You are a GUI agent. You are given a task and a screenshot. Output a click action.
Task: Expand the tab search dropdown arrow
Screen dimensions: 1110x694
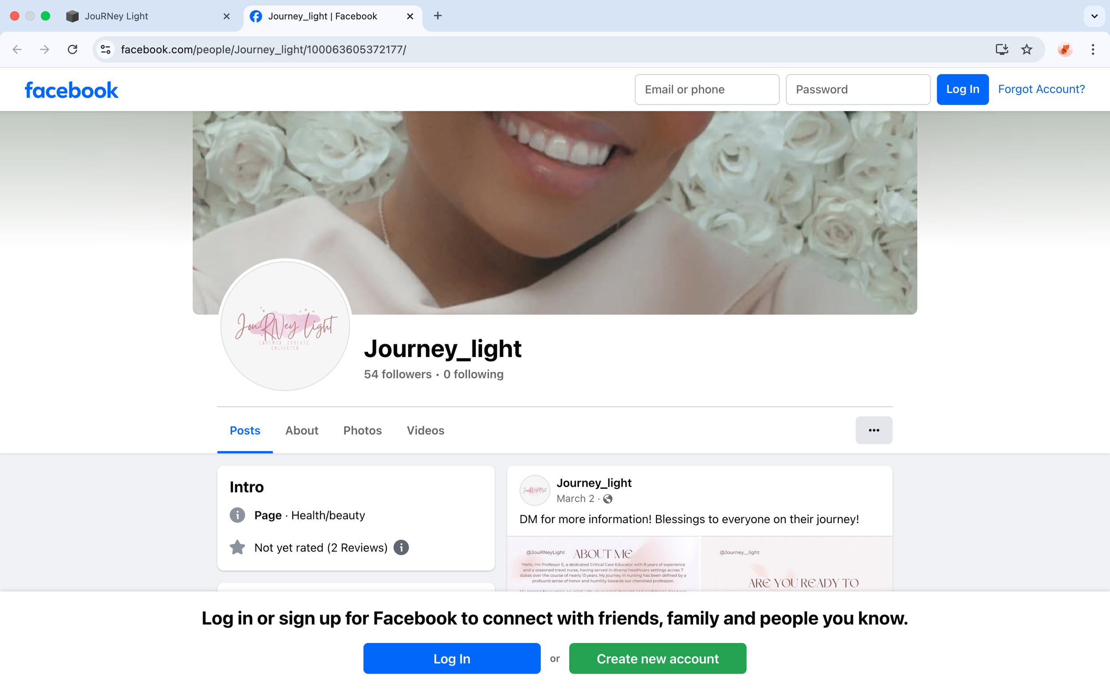click(1094, 16)
